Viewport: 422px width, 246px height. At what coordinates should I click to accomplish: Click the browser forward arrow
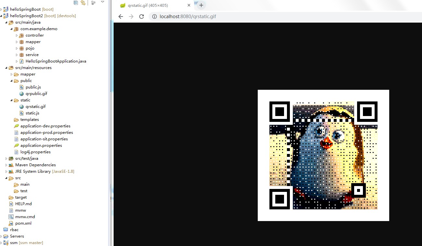point(131,17)
